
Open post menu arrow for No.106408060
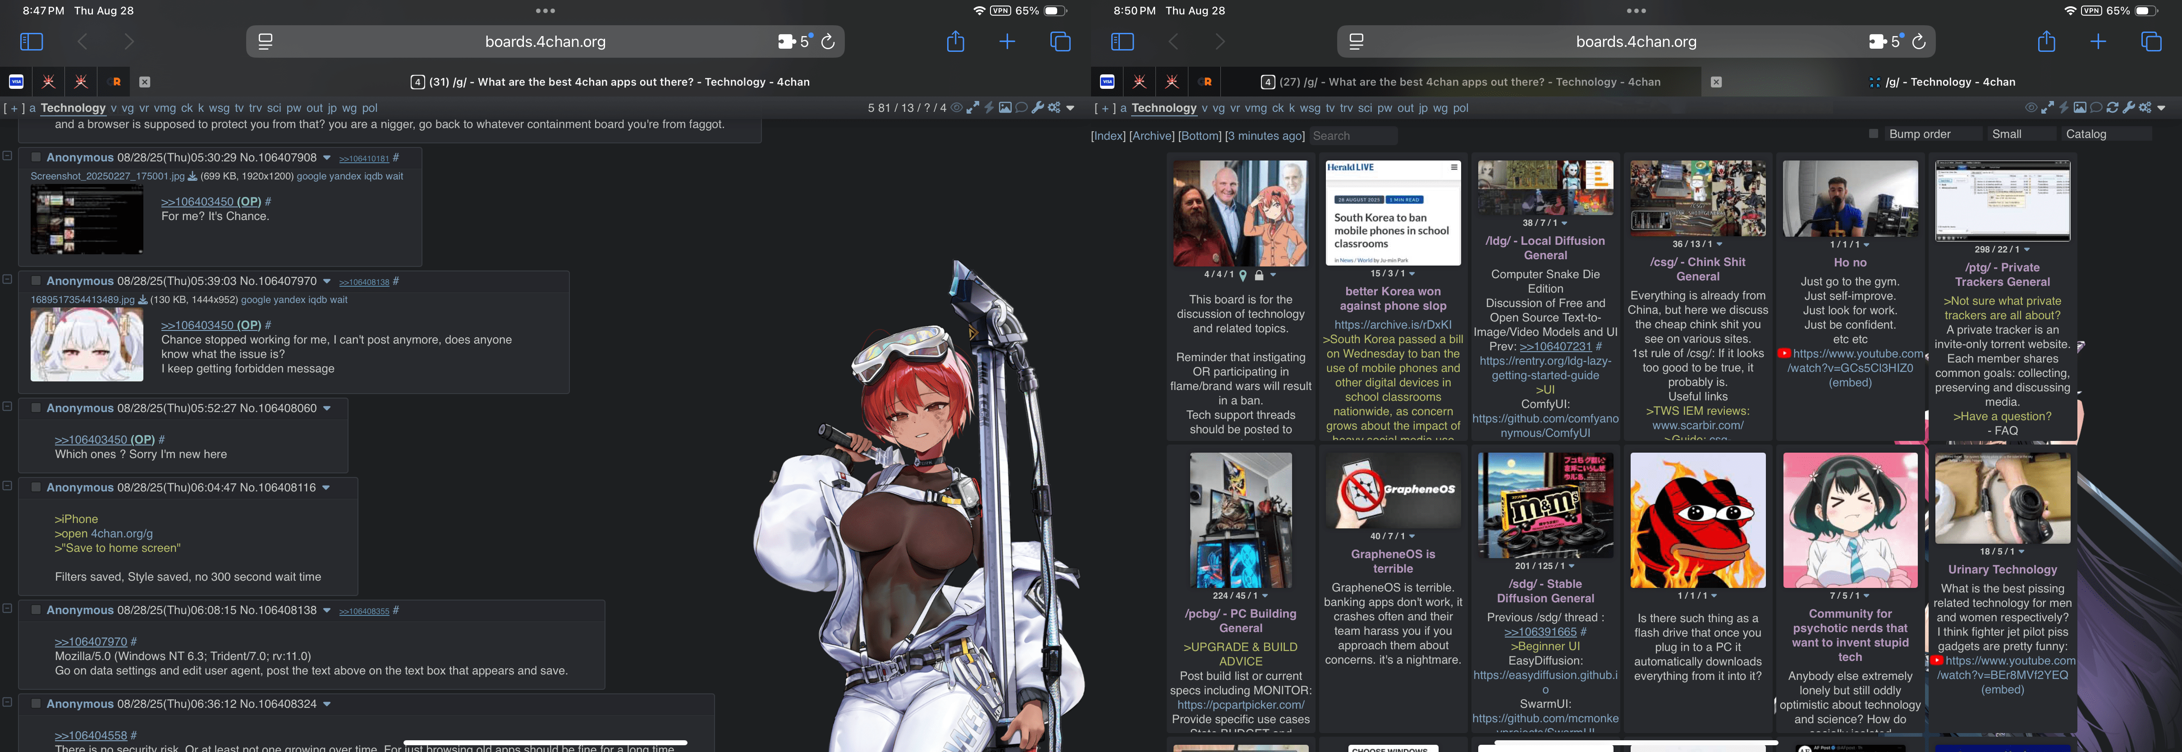point(327,408)
